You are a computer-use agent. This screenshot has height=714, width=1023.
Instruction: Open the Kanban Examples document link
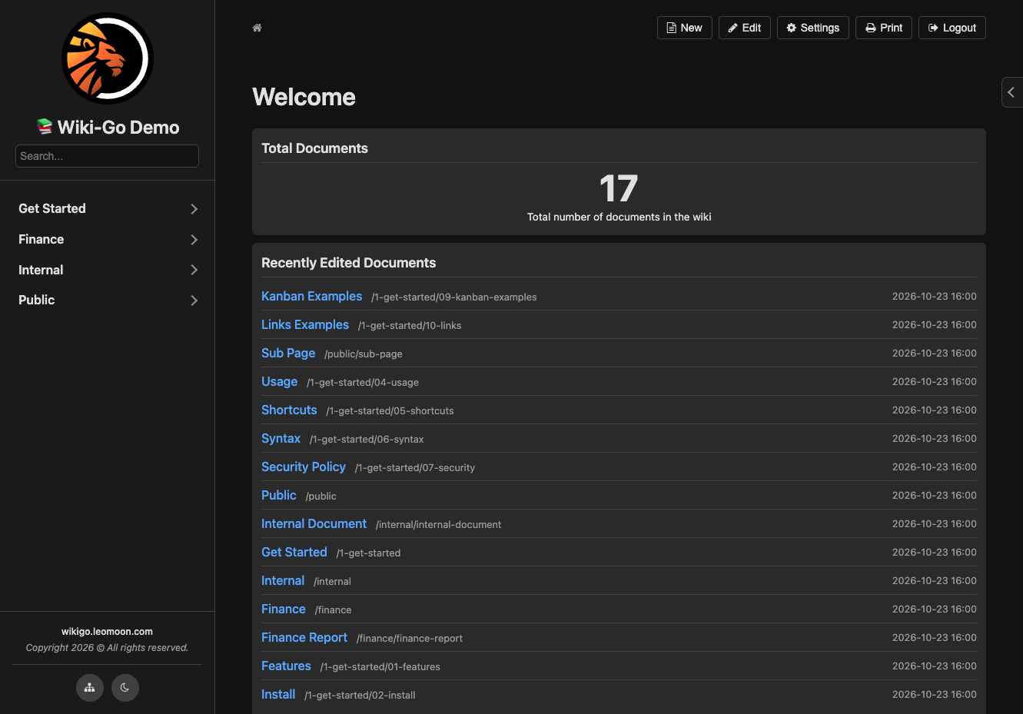(x=311, y=296)
